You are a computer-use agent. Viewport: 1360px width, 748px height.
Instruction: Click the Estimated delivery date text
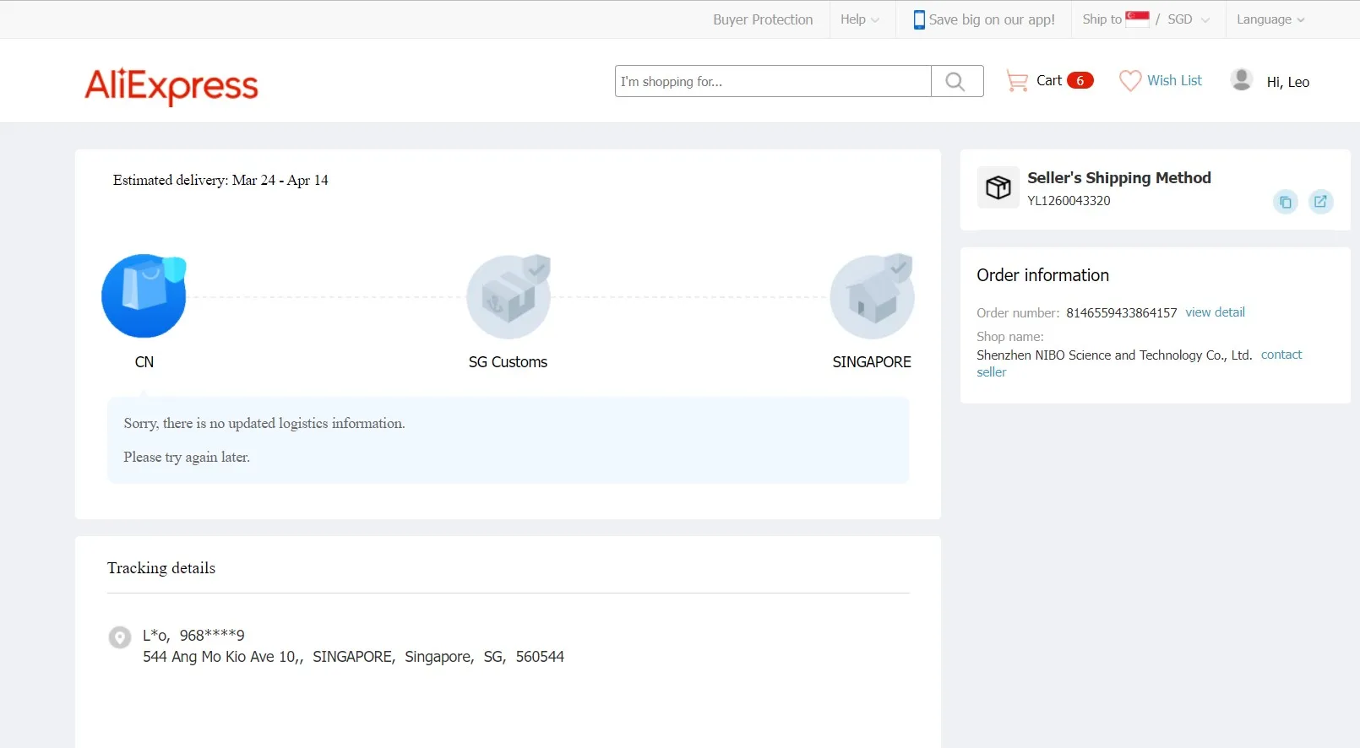[x=220, y=180]
